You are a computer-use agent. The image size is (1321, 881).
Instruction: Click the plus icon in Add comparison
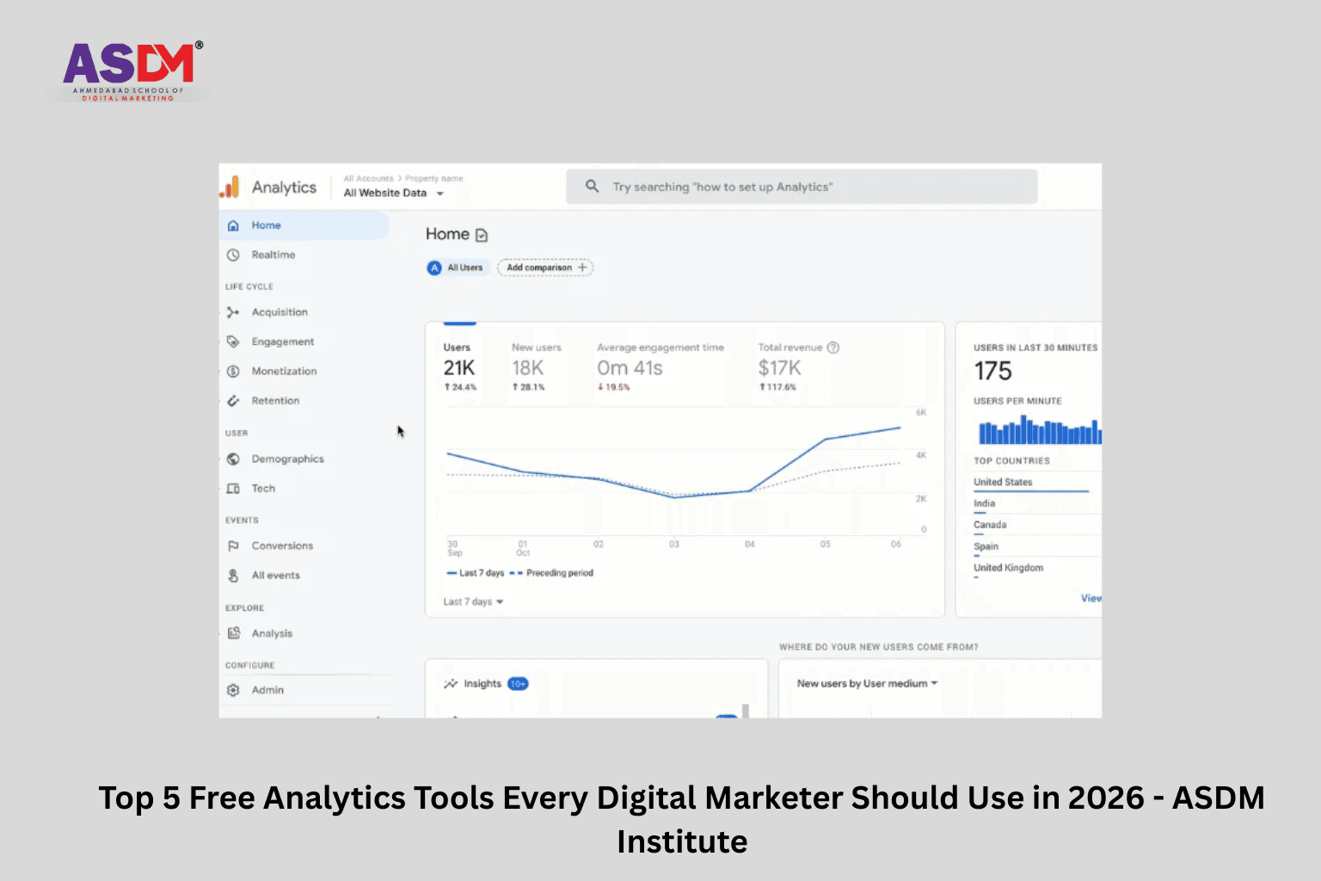[582, 268]
